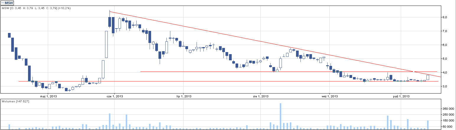
Task: Click the 7,0 price axis label
Action: [445, 31]
